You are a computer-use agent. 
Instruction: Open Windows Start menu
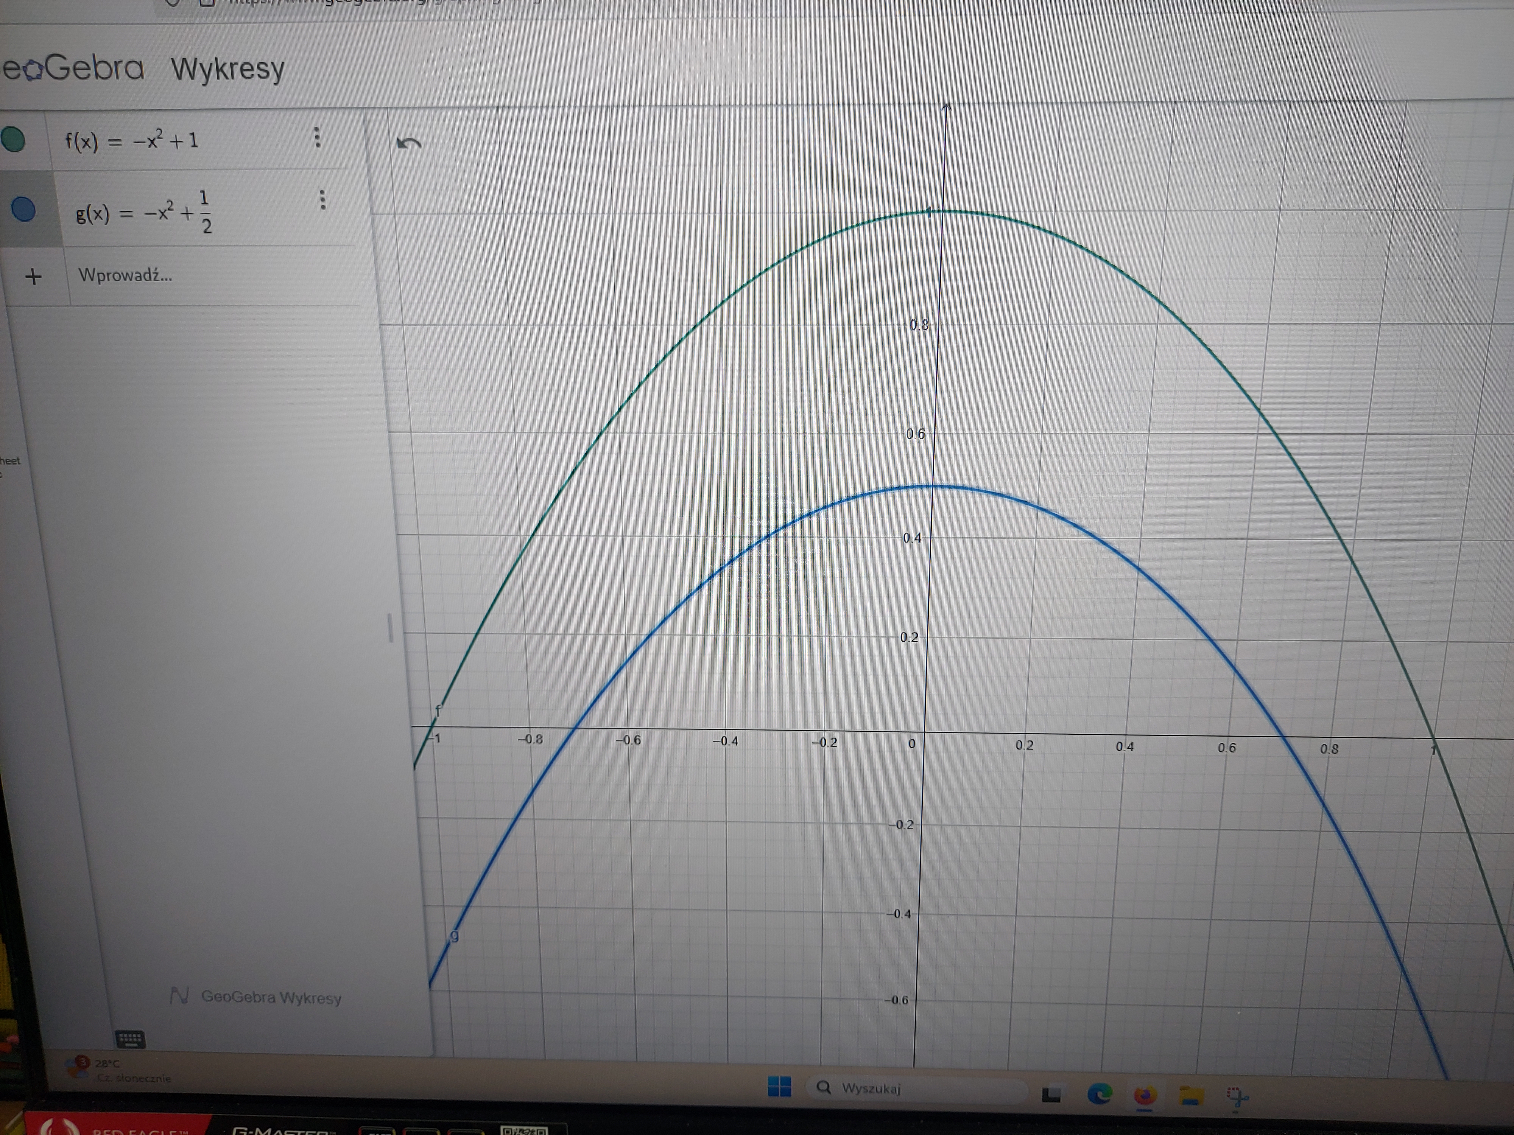[779, 1087]
